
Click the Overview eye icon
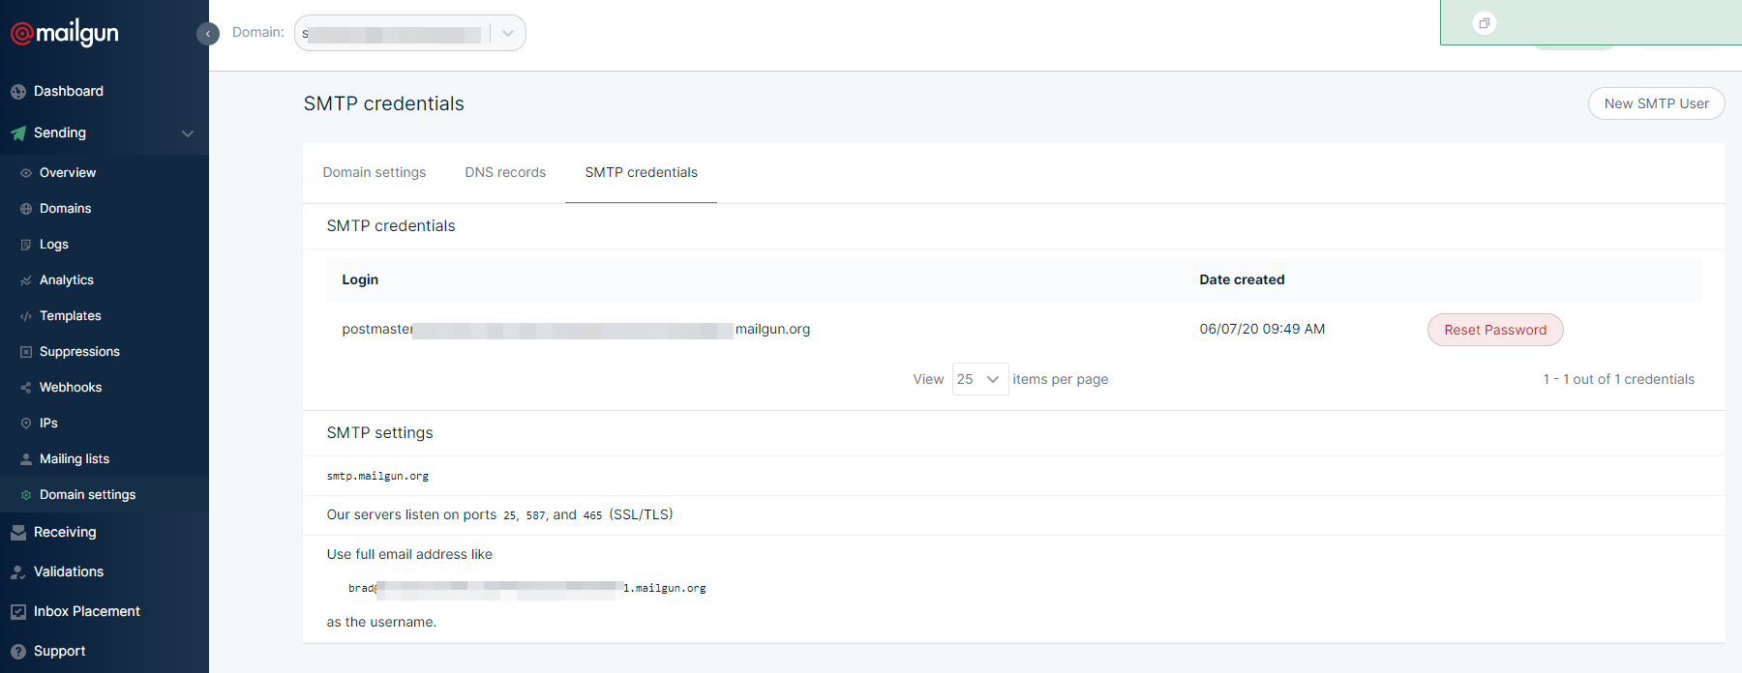point(26,173)
